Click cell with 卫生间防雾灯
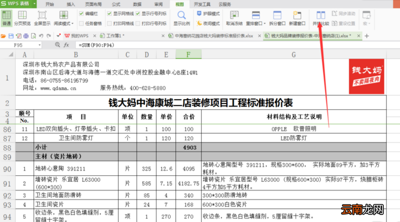Image resolution: width=400 pixels, height=222 pixels. click(76, 139)
